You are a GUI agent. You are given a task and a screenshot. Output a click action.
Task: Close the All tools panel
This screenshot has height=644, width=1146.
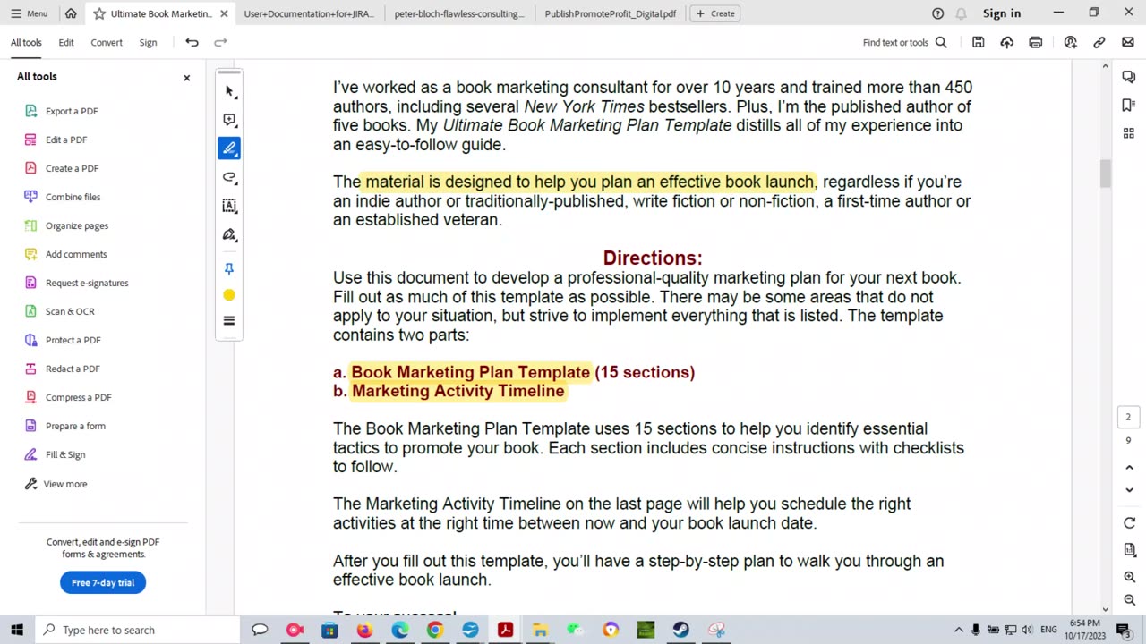pyautogui.click(x=187, y=78)
